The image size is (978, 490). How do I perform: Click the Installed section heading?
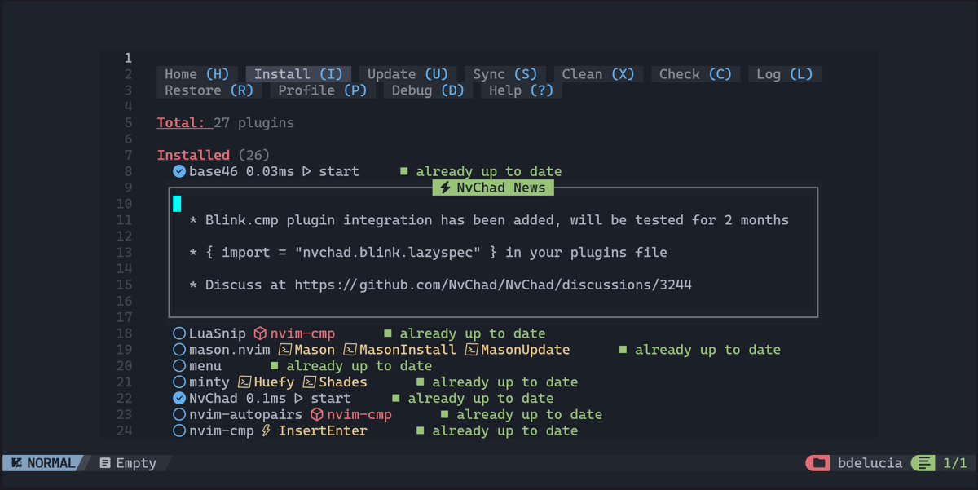click(193, 155)
